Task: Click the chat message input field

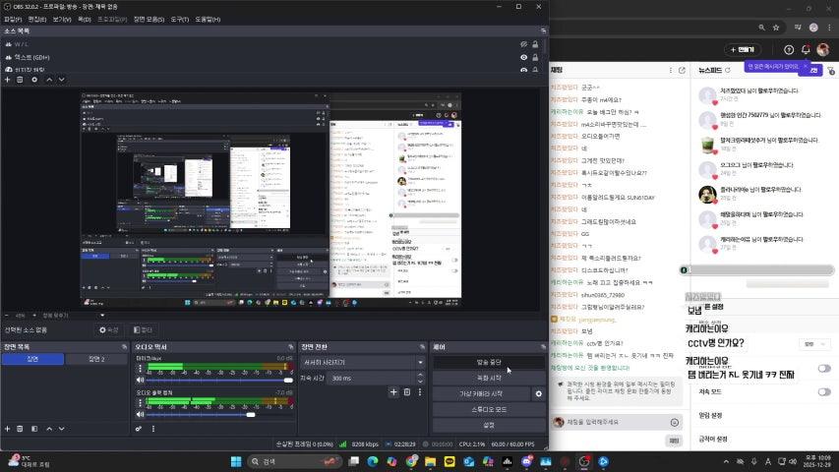Action: pyautogui.click(x=610, y=422)
